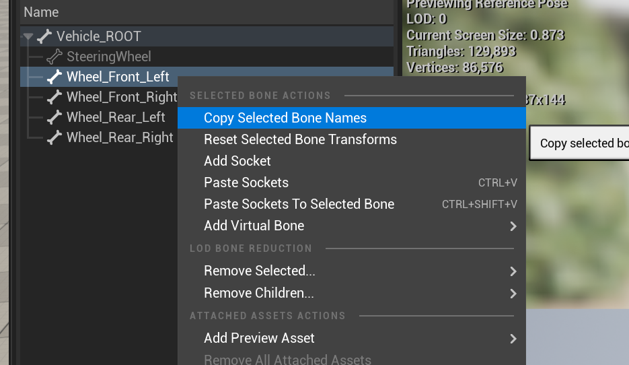
Task: Select the SteeringWheel bone name
Action: click(x=109, y=57)
